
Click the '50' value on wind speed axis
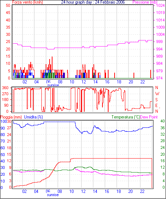point(8,5)
